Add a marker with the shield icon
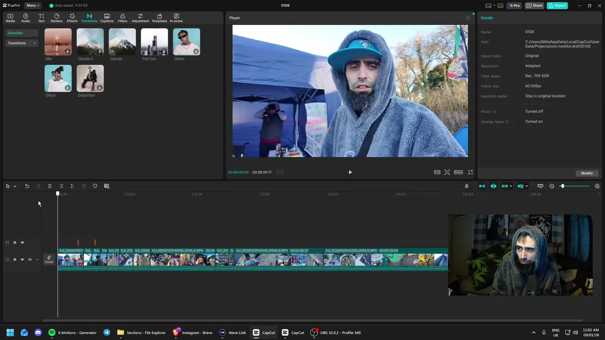This screenshot has width=605, height=340. tap(95, 186)
